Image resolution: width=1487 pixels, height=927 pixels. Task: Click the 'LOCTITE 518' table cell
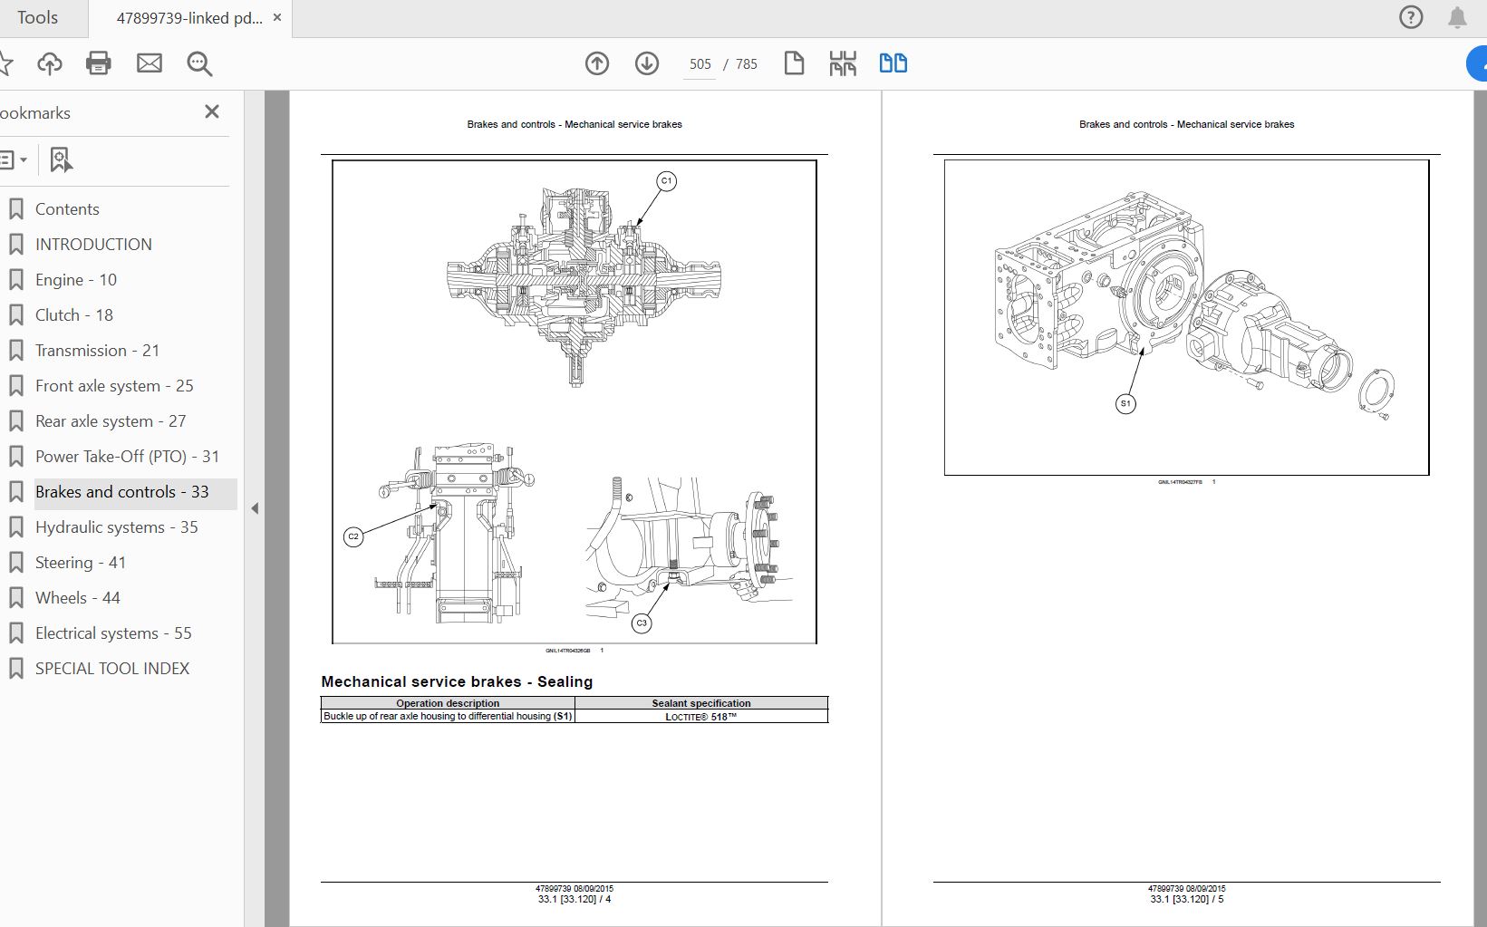(701, 717)
